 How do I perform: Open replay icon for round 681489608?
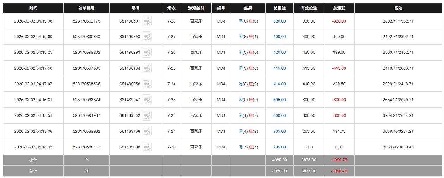[x=146, y=147]
